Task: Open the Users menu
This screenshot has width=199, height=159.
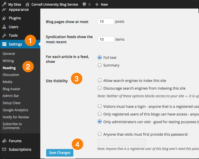Action: coord(13,27)
